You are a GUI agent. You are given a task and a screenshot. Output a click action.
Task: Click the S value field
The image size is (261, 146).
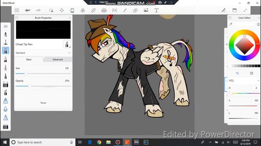click(256, 101)
